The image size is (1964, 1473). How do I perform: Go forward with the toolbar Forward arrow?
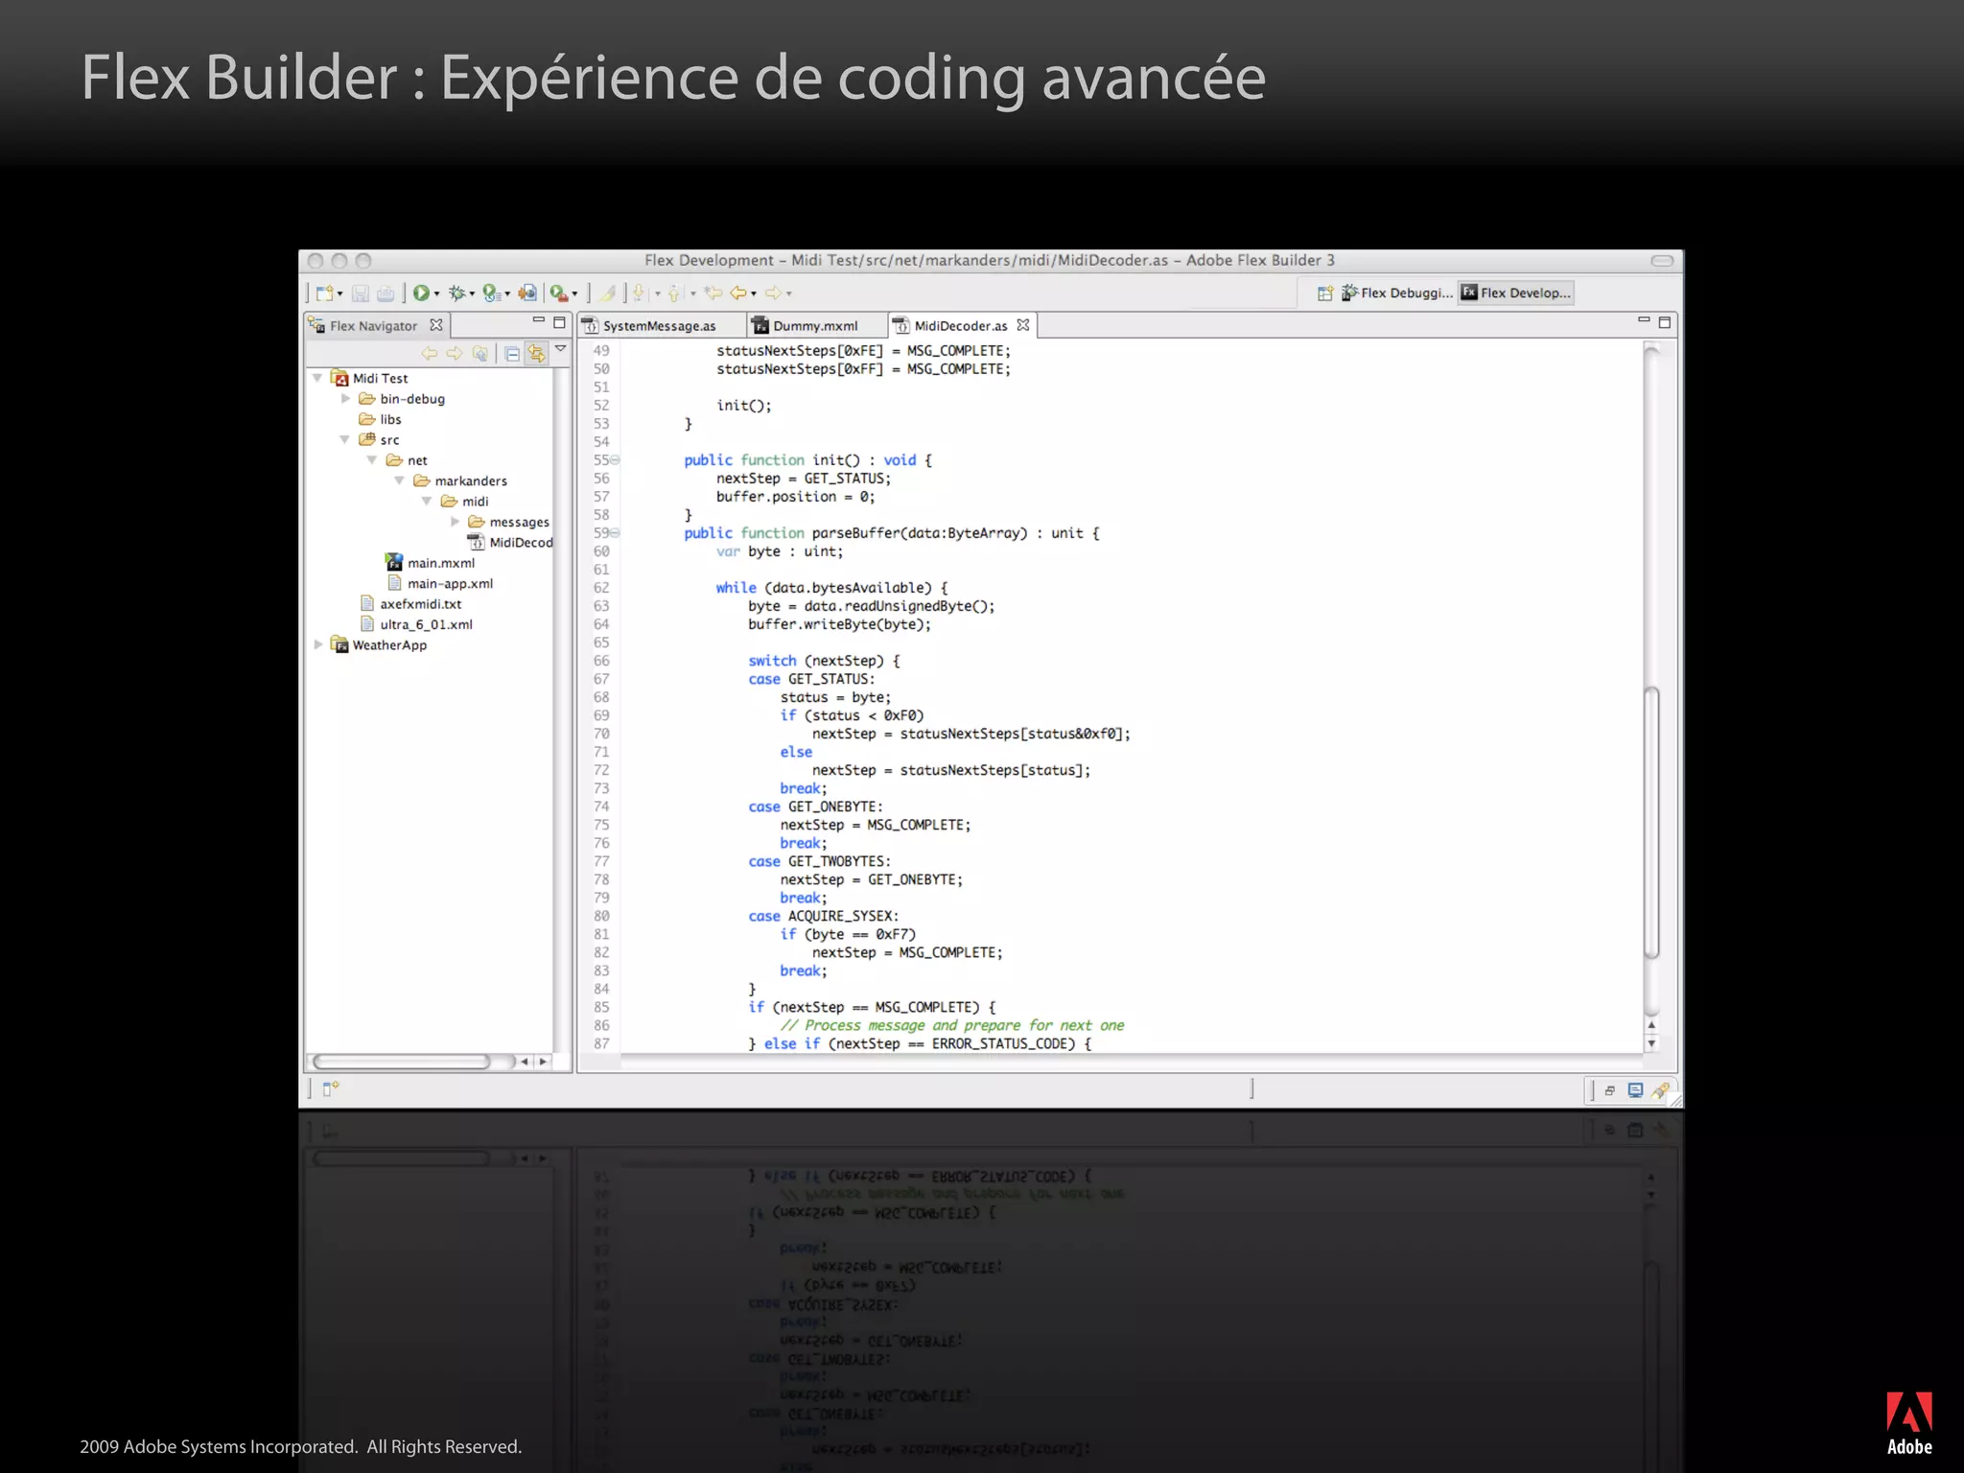(773, 293)
